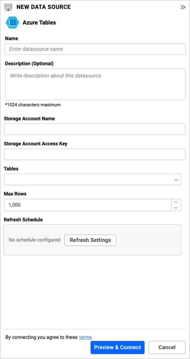190x359 pixels.
Task: Click the data source server icon in header
Action: (x=8, y=7)
